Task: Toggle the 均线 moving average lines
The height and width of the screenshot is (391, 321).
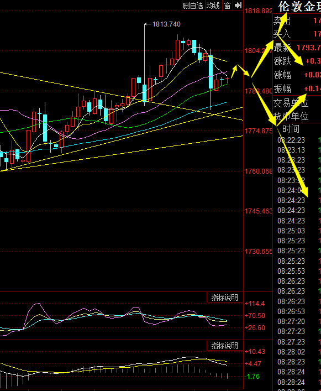Action: 213,6
